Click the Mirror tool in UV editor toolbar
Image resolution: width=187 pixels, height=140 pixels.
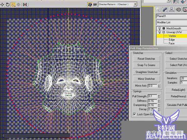pos(25,5)
